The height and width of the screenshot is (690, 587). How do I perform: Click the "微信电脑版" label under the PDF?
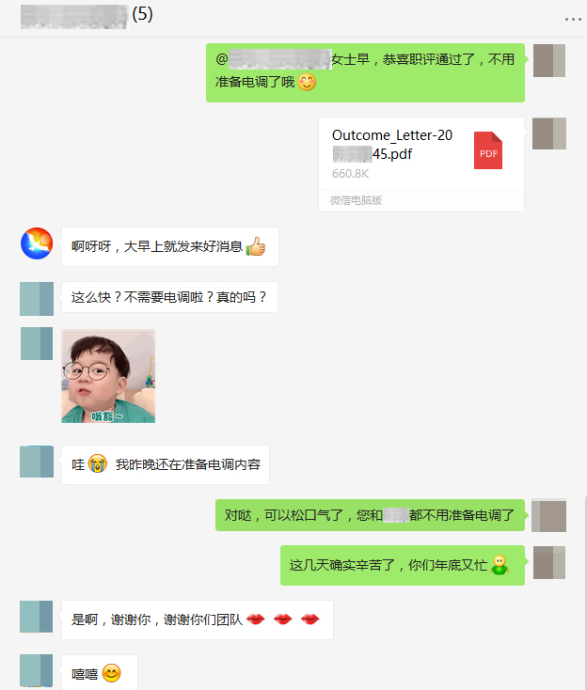[356, 200]
